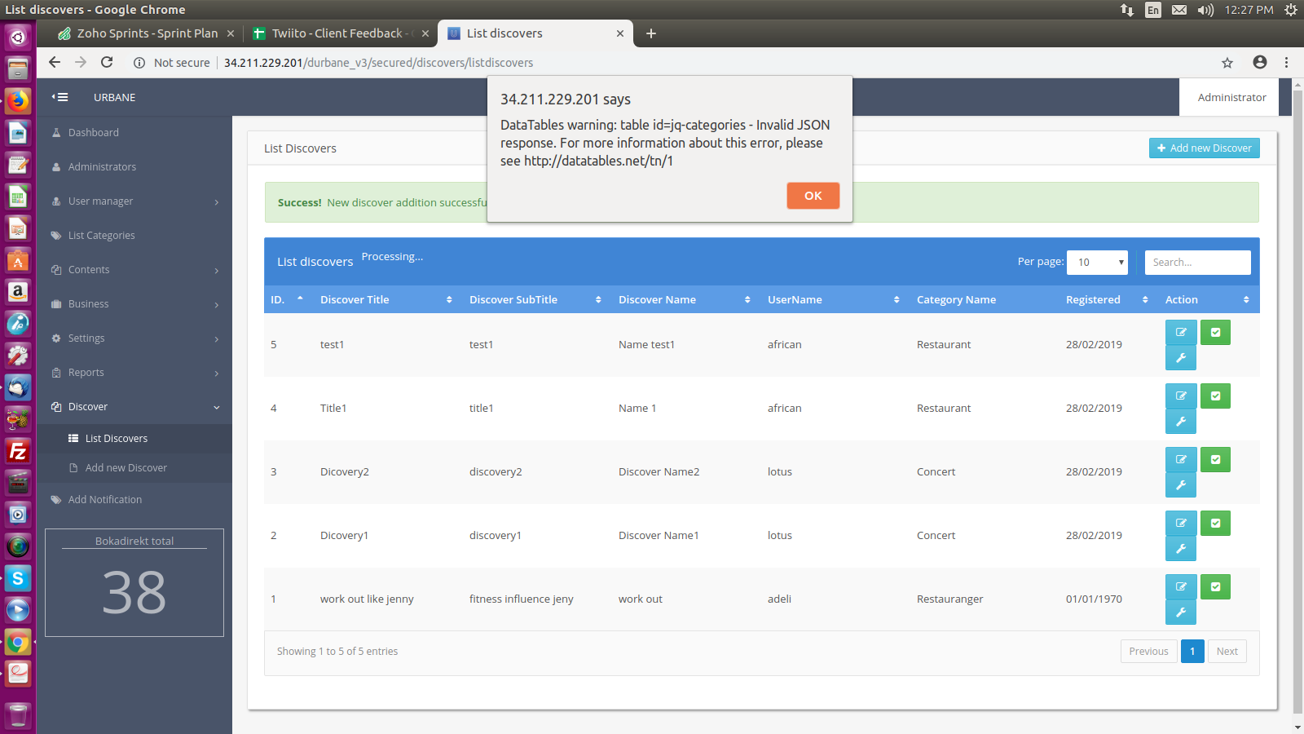Expand the Reports menu
The image size is (1304, 734).
click(x=134, y=373)
